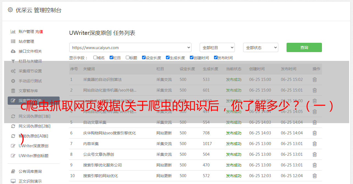This screenshot has width=353, height=184.
Task: Go to 同义词伪原创[2版] menu item
Action: coord(34,126)
